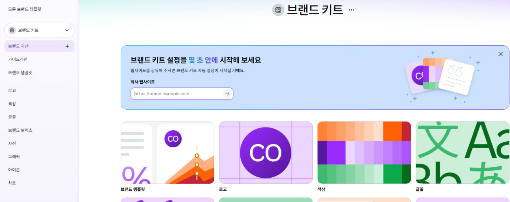Click the 글꼴 card label
The image size is (510, 202).
(420, 189)
